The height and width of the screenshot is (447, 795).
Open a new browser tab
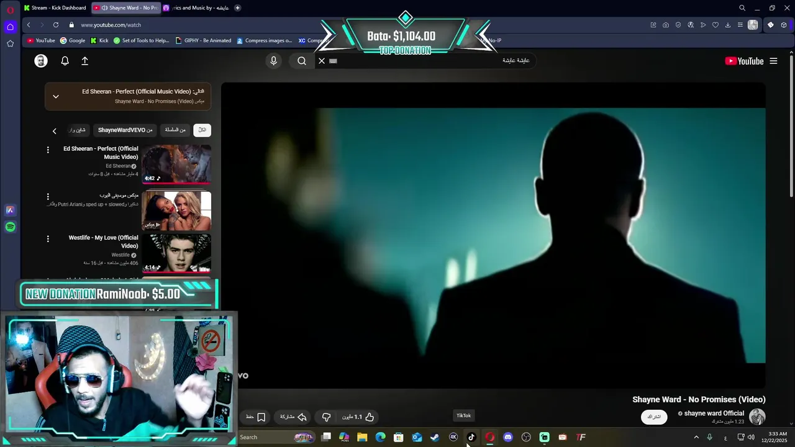238,8
